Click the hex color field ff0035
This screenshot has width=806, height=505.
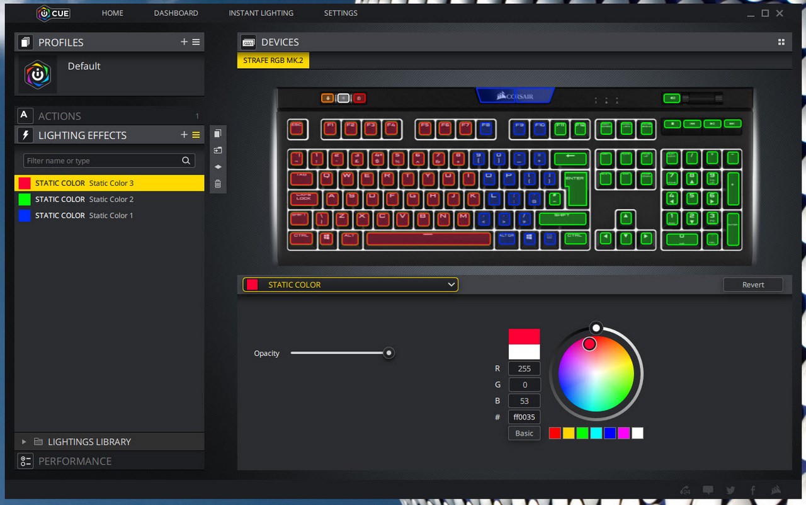click(524, 417)
